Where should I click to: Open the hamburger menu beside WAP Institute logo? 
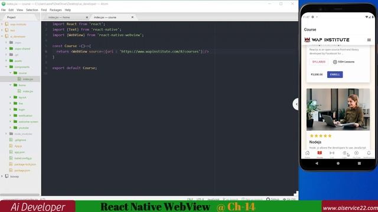tap(369, 40)
